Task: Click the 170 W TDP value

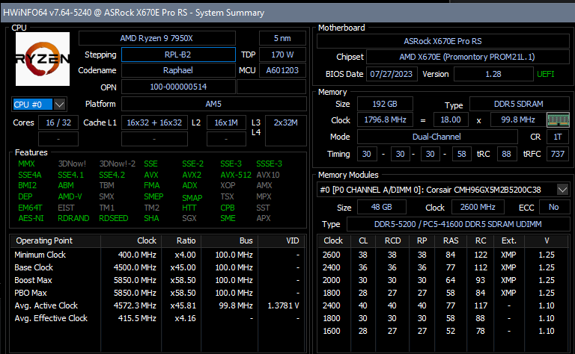Action: [282, 55]
